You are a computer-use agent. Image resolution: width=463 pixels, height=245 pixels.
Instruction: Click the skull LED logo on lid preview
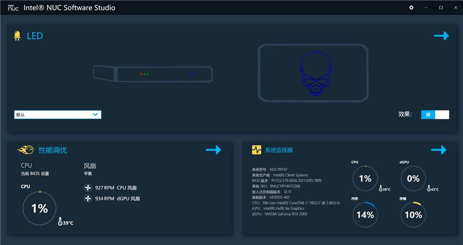tap(316, 74)
